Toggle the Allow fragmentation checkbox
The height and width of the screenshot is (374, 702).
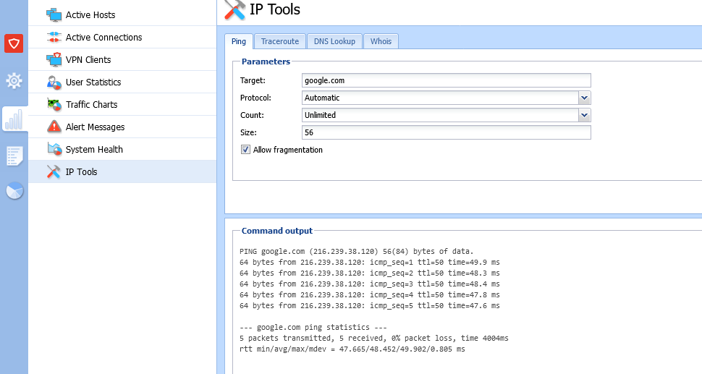coord(246,150)
